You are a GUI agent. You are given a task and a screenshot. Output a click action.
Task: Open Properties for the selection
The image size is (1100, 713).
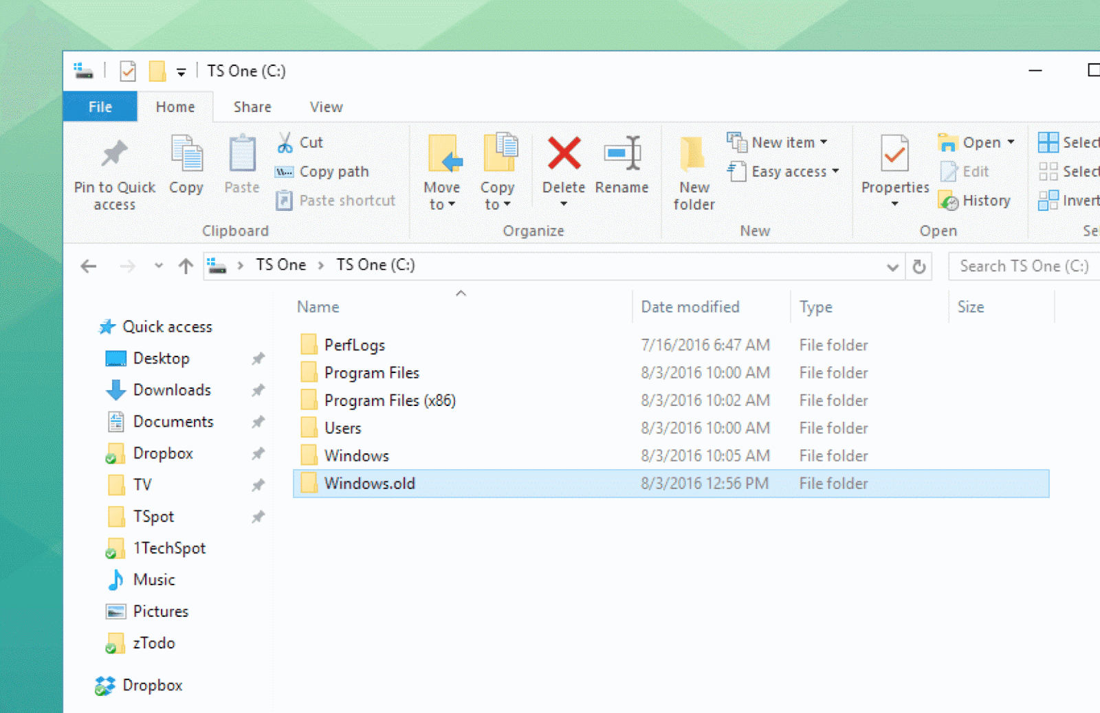point(893,170)
